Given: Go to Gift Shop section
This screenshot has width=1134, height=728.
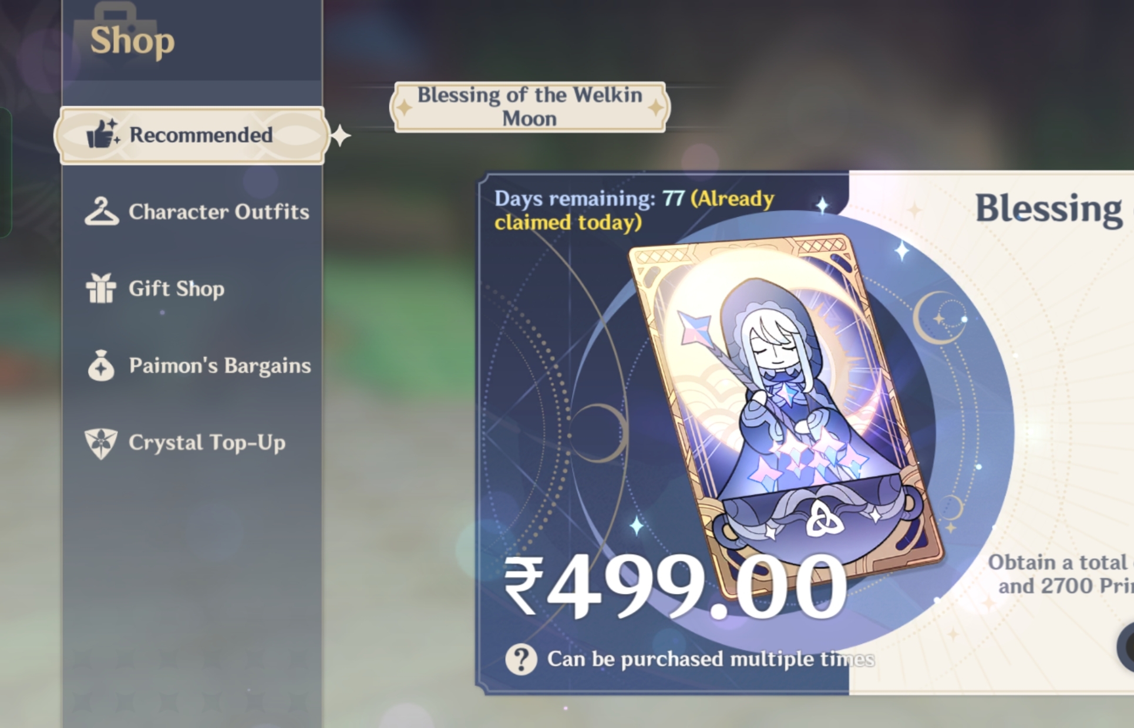Looking at the screenshot, I should [176, 288].
